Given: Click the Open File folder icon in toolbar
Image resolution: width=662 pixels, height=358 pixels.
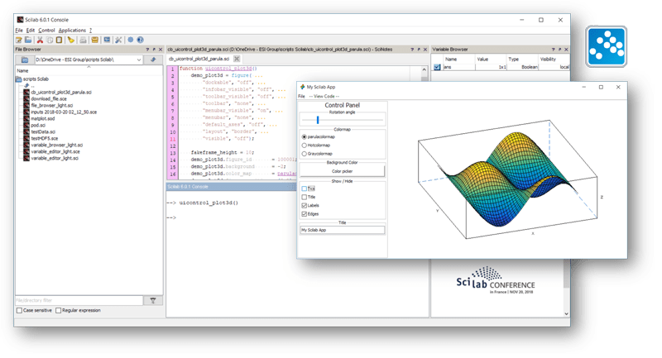Looking at the screenshot, I should [29, 39].
